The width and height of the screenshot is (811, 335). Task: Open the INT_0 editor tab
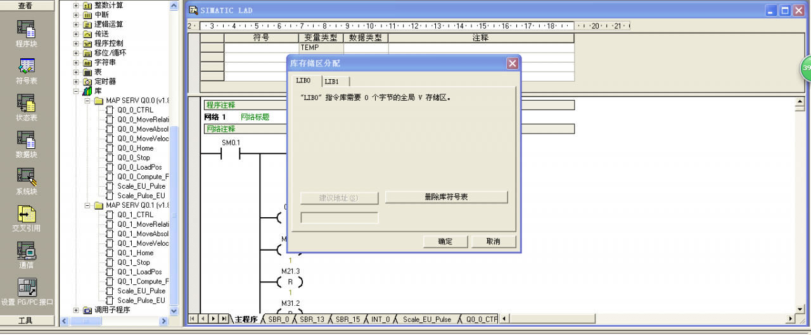pyautogui.click(x=380, y=319)
